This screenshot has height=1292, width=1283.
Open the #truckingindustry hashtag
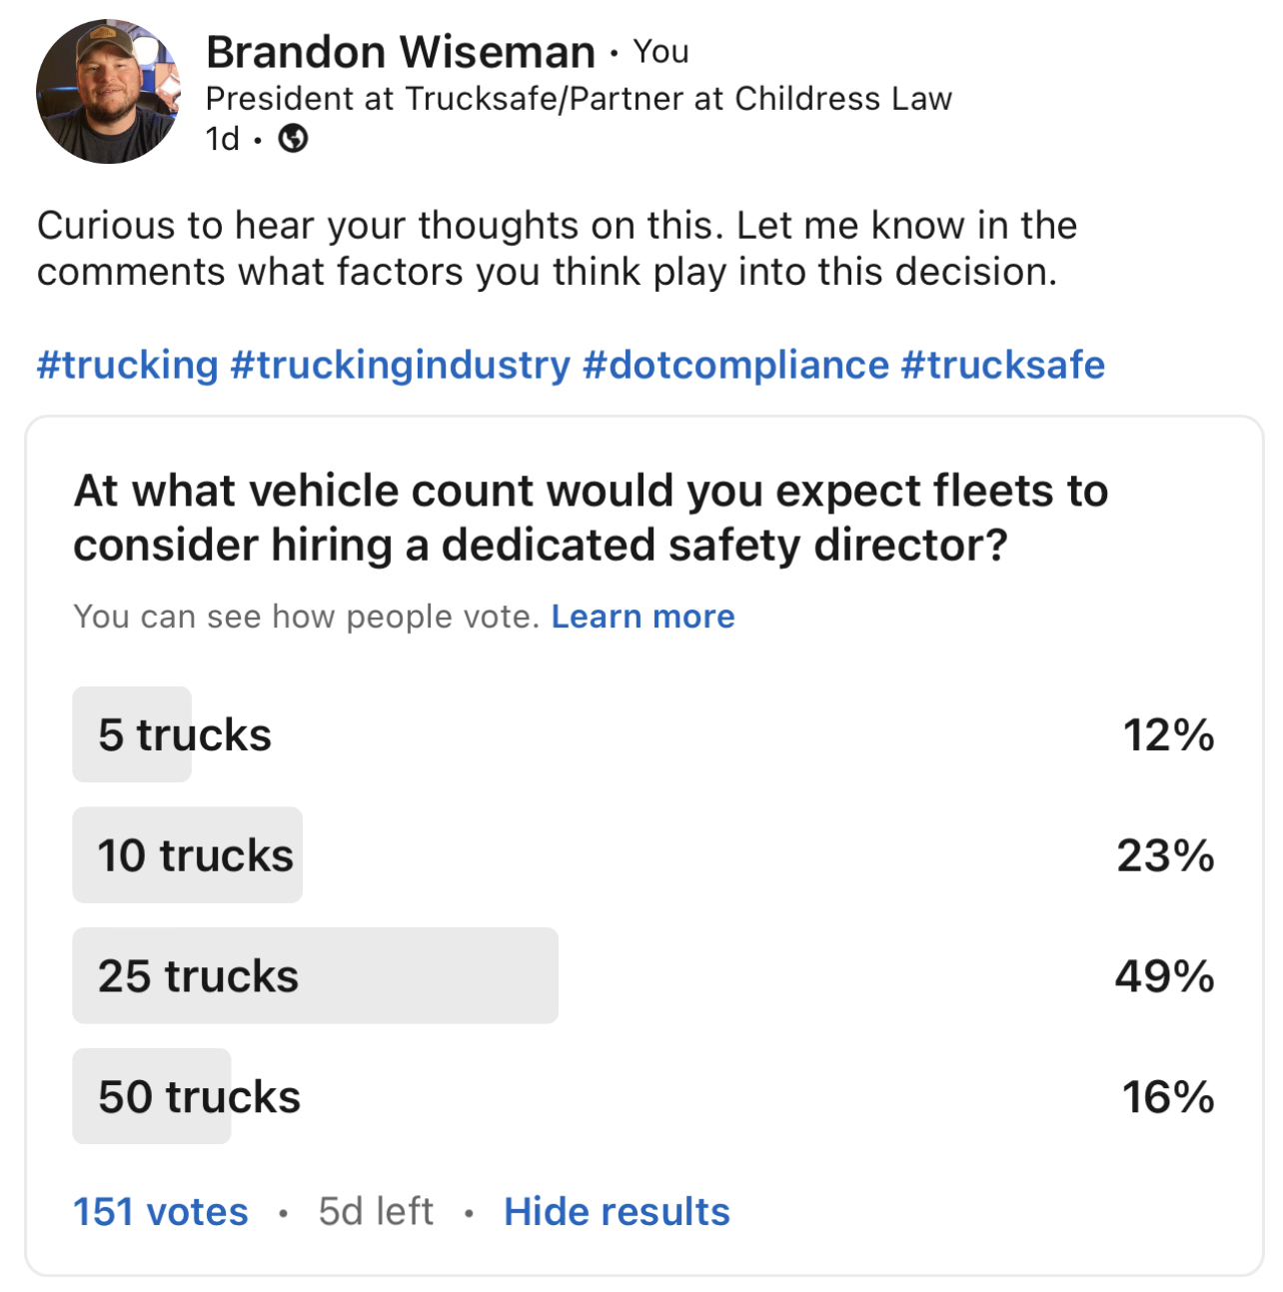pyautogui.click(x=400, y=365)
